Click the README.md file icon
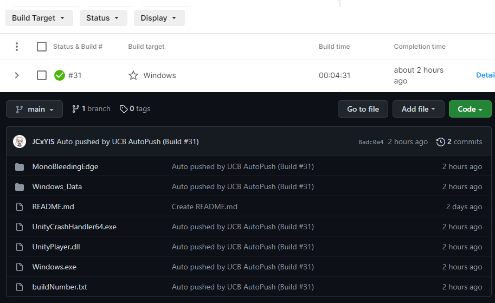This screenshot has height=303, width=495. point(20,207)
